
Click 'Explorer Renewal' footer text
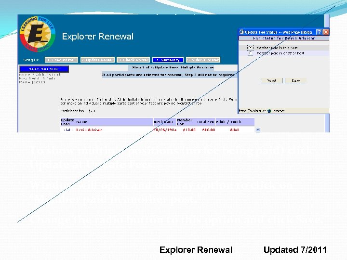coord(196,250)
